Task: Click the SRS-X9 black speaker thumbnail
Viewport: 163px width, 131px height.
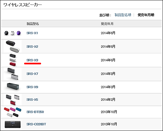Action: pyautogui.click(x=13, y=86)
